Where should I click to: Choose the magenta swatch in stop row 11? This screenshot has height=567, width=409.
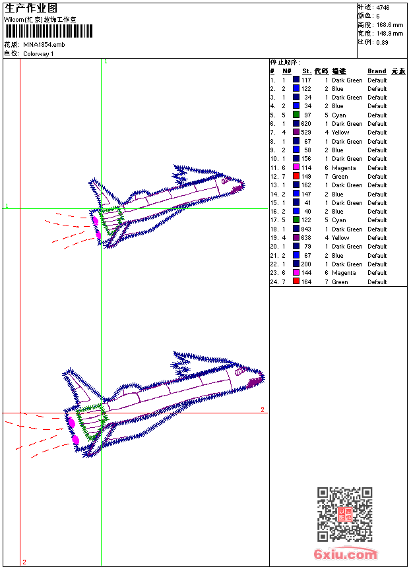coord(296,167)
